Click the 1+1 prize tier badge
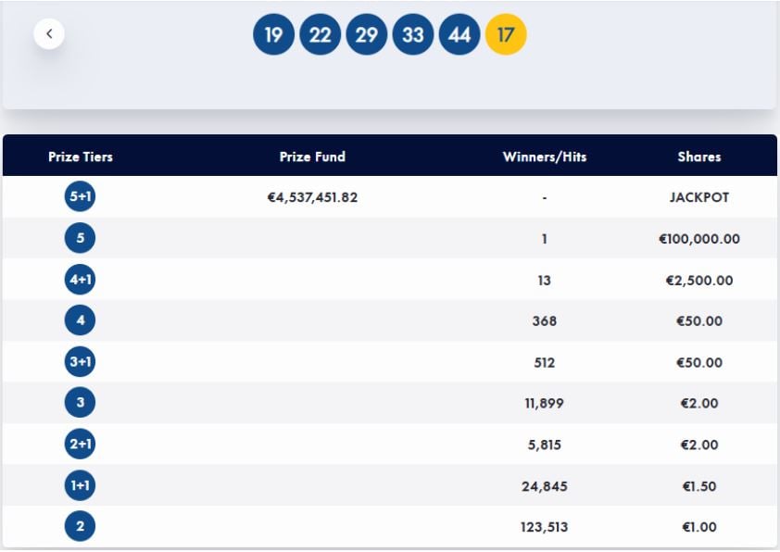The width and height of the screenshot is (780, 552). [x=80, y=486]
